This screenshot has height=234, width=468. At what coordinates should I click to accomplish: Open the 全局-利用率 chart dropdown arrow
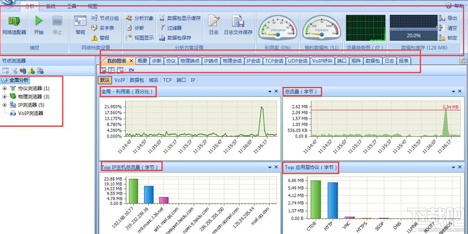point(270,92)
